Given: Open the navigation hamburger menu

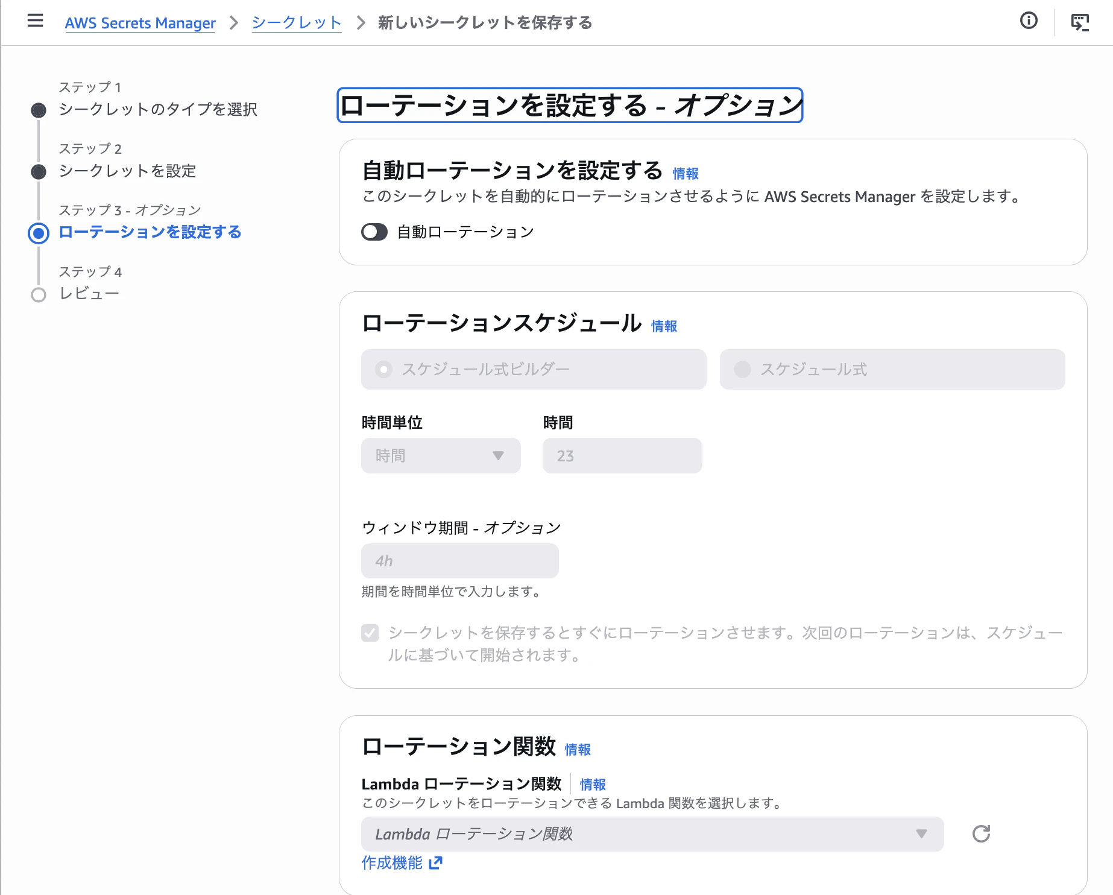Looking at the screenshot, I should [36, 21].
